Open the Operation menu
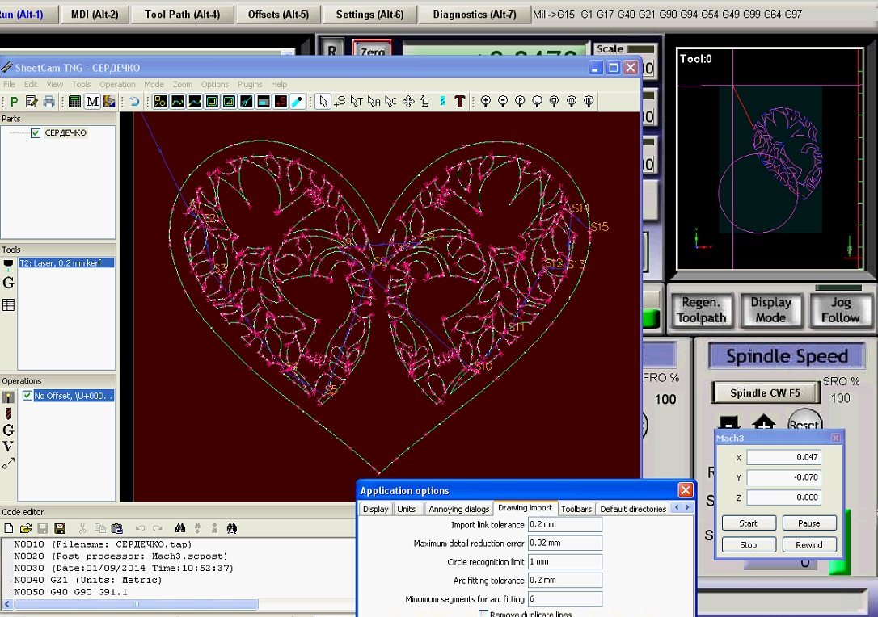The width and height of the screenshot is (878, 617). coord(117,84)
